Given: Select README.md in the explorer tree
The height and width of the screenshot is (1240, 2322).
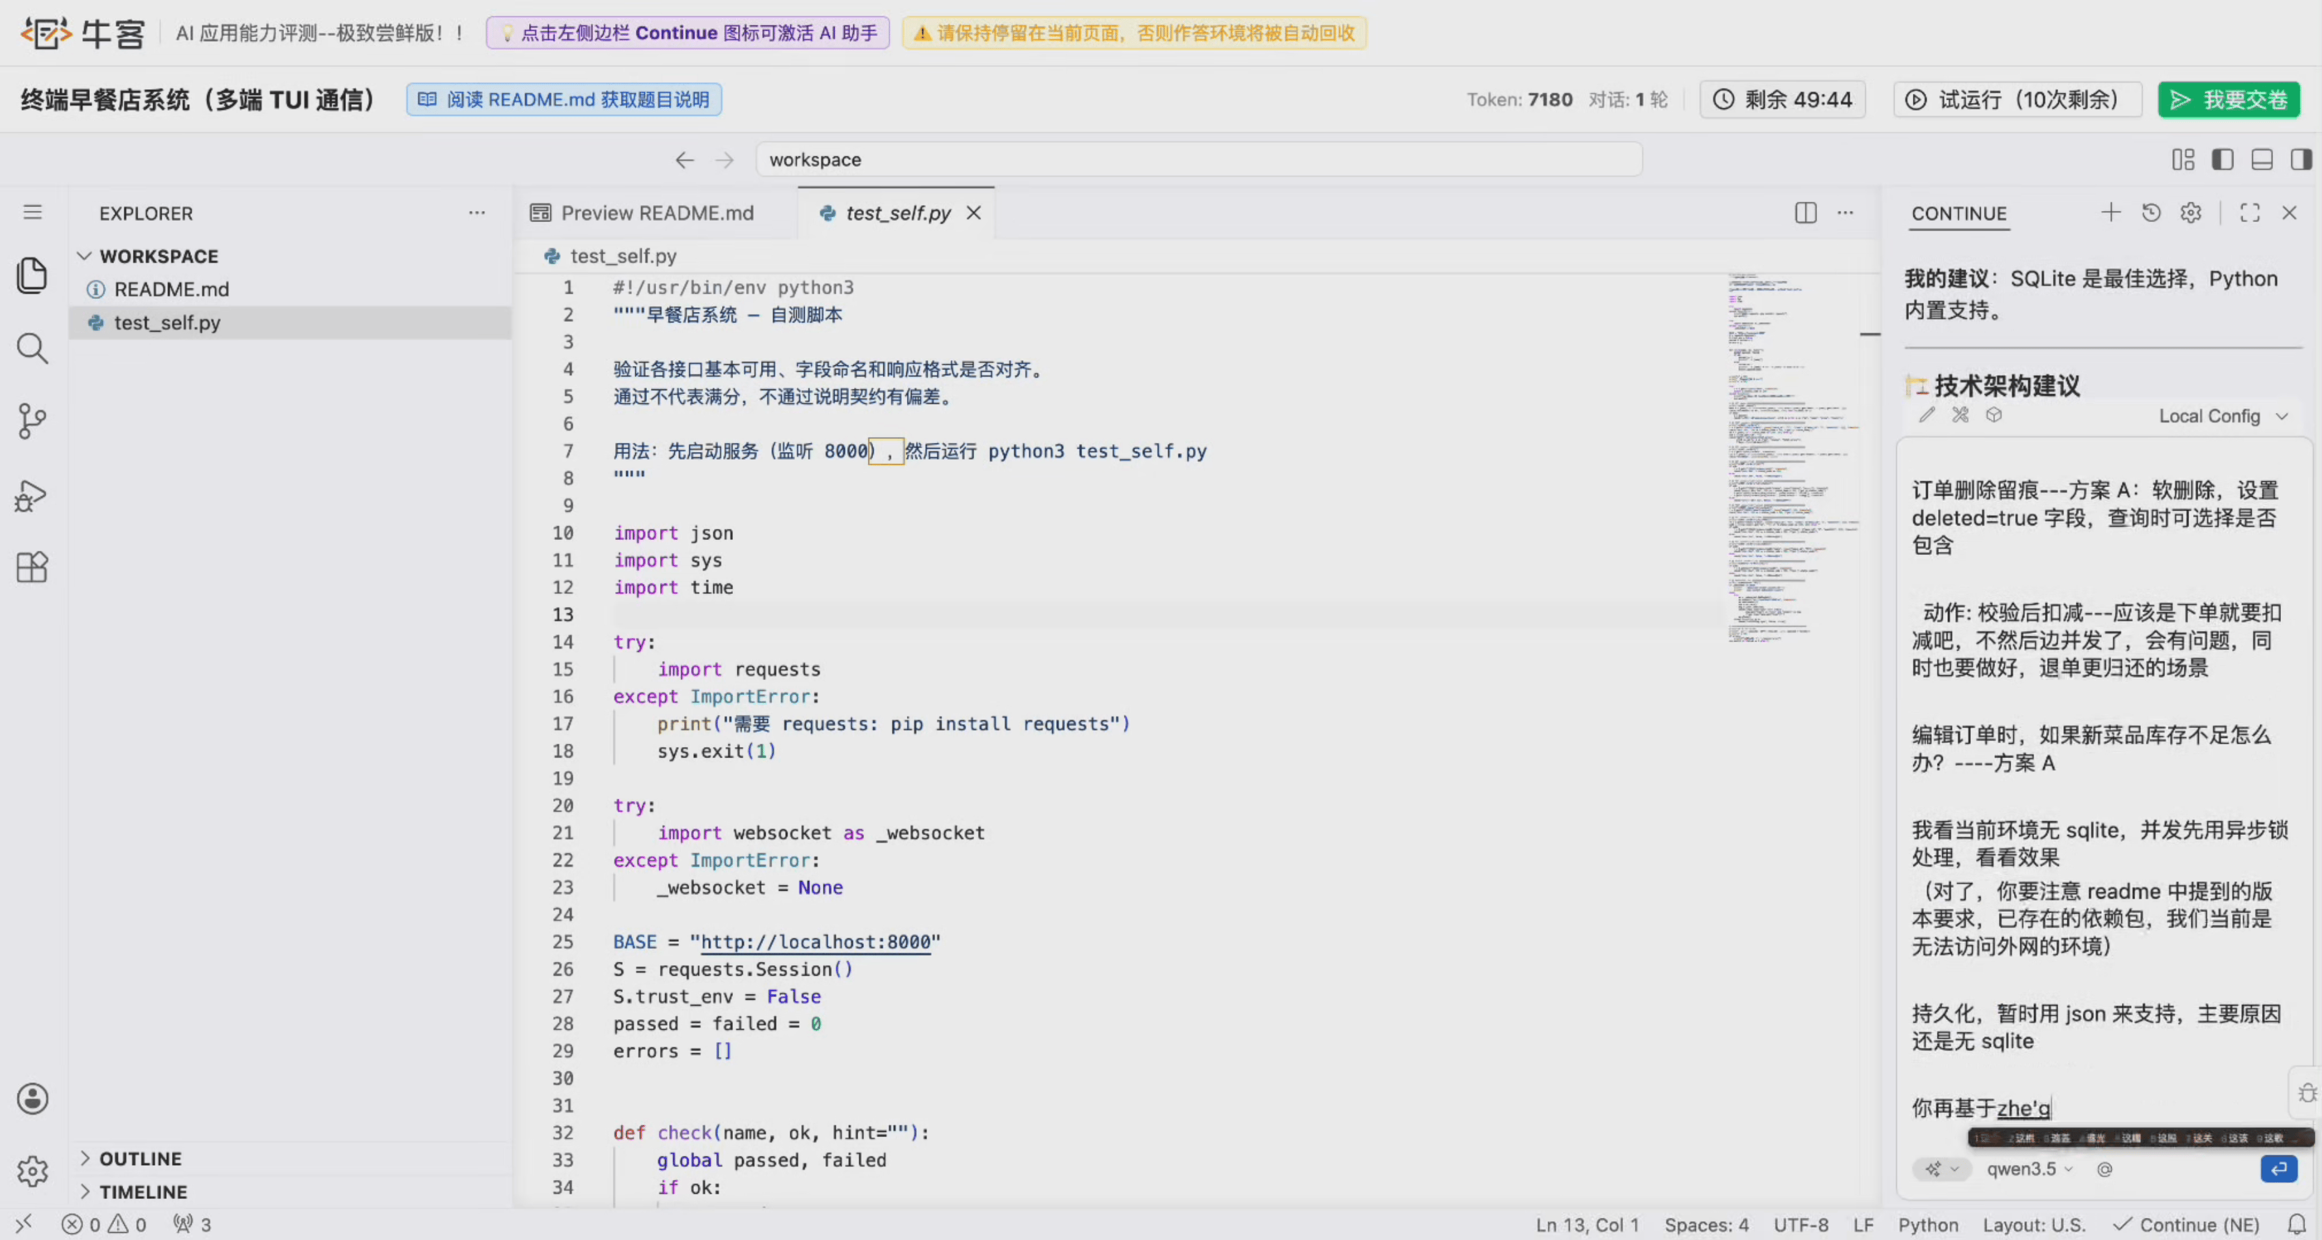Looking at the screenshot, I should (171, 289).
